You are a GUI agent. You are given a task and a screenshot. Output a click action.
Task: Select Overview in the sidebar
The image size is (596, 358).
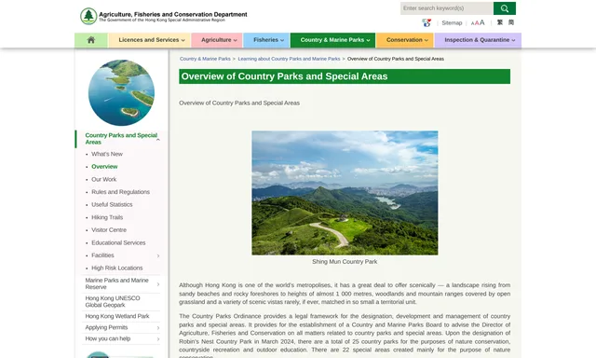tap(104, 167)
